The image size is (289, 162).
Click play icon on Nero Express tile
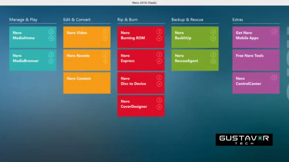159,61
